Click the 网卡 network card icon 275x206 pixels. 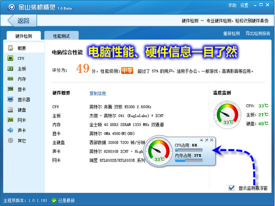pos(10,120)
